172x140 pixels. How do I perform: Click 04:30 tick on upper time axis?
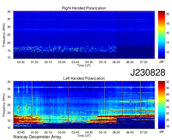[x=89, y=62]
